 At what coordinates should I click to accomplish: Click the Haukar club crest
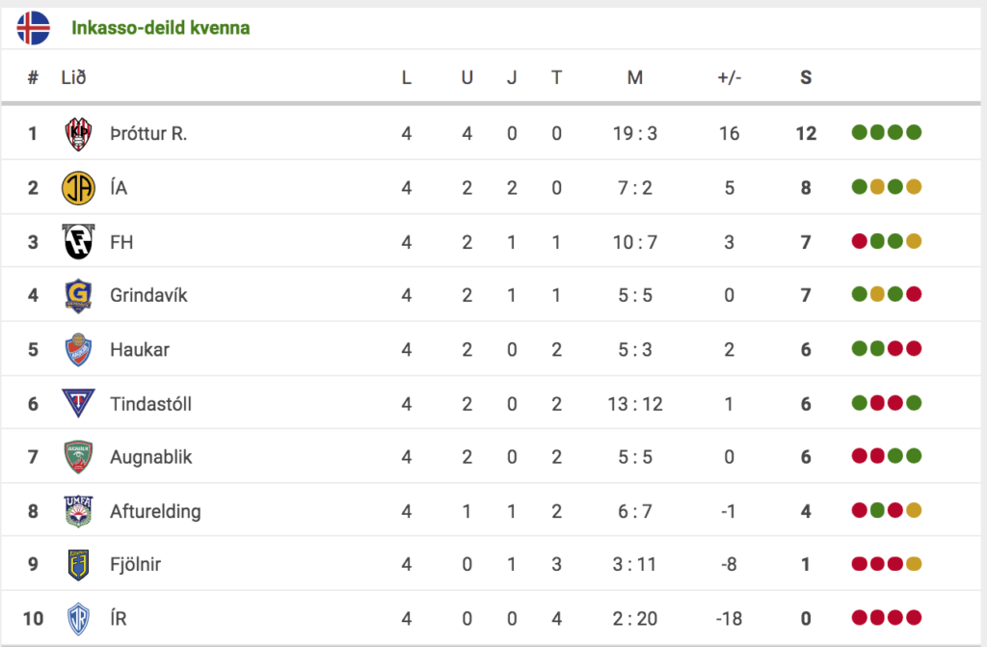(x=79, y=350)
